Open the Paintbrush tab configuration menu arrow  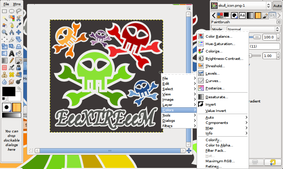278,22
